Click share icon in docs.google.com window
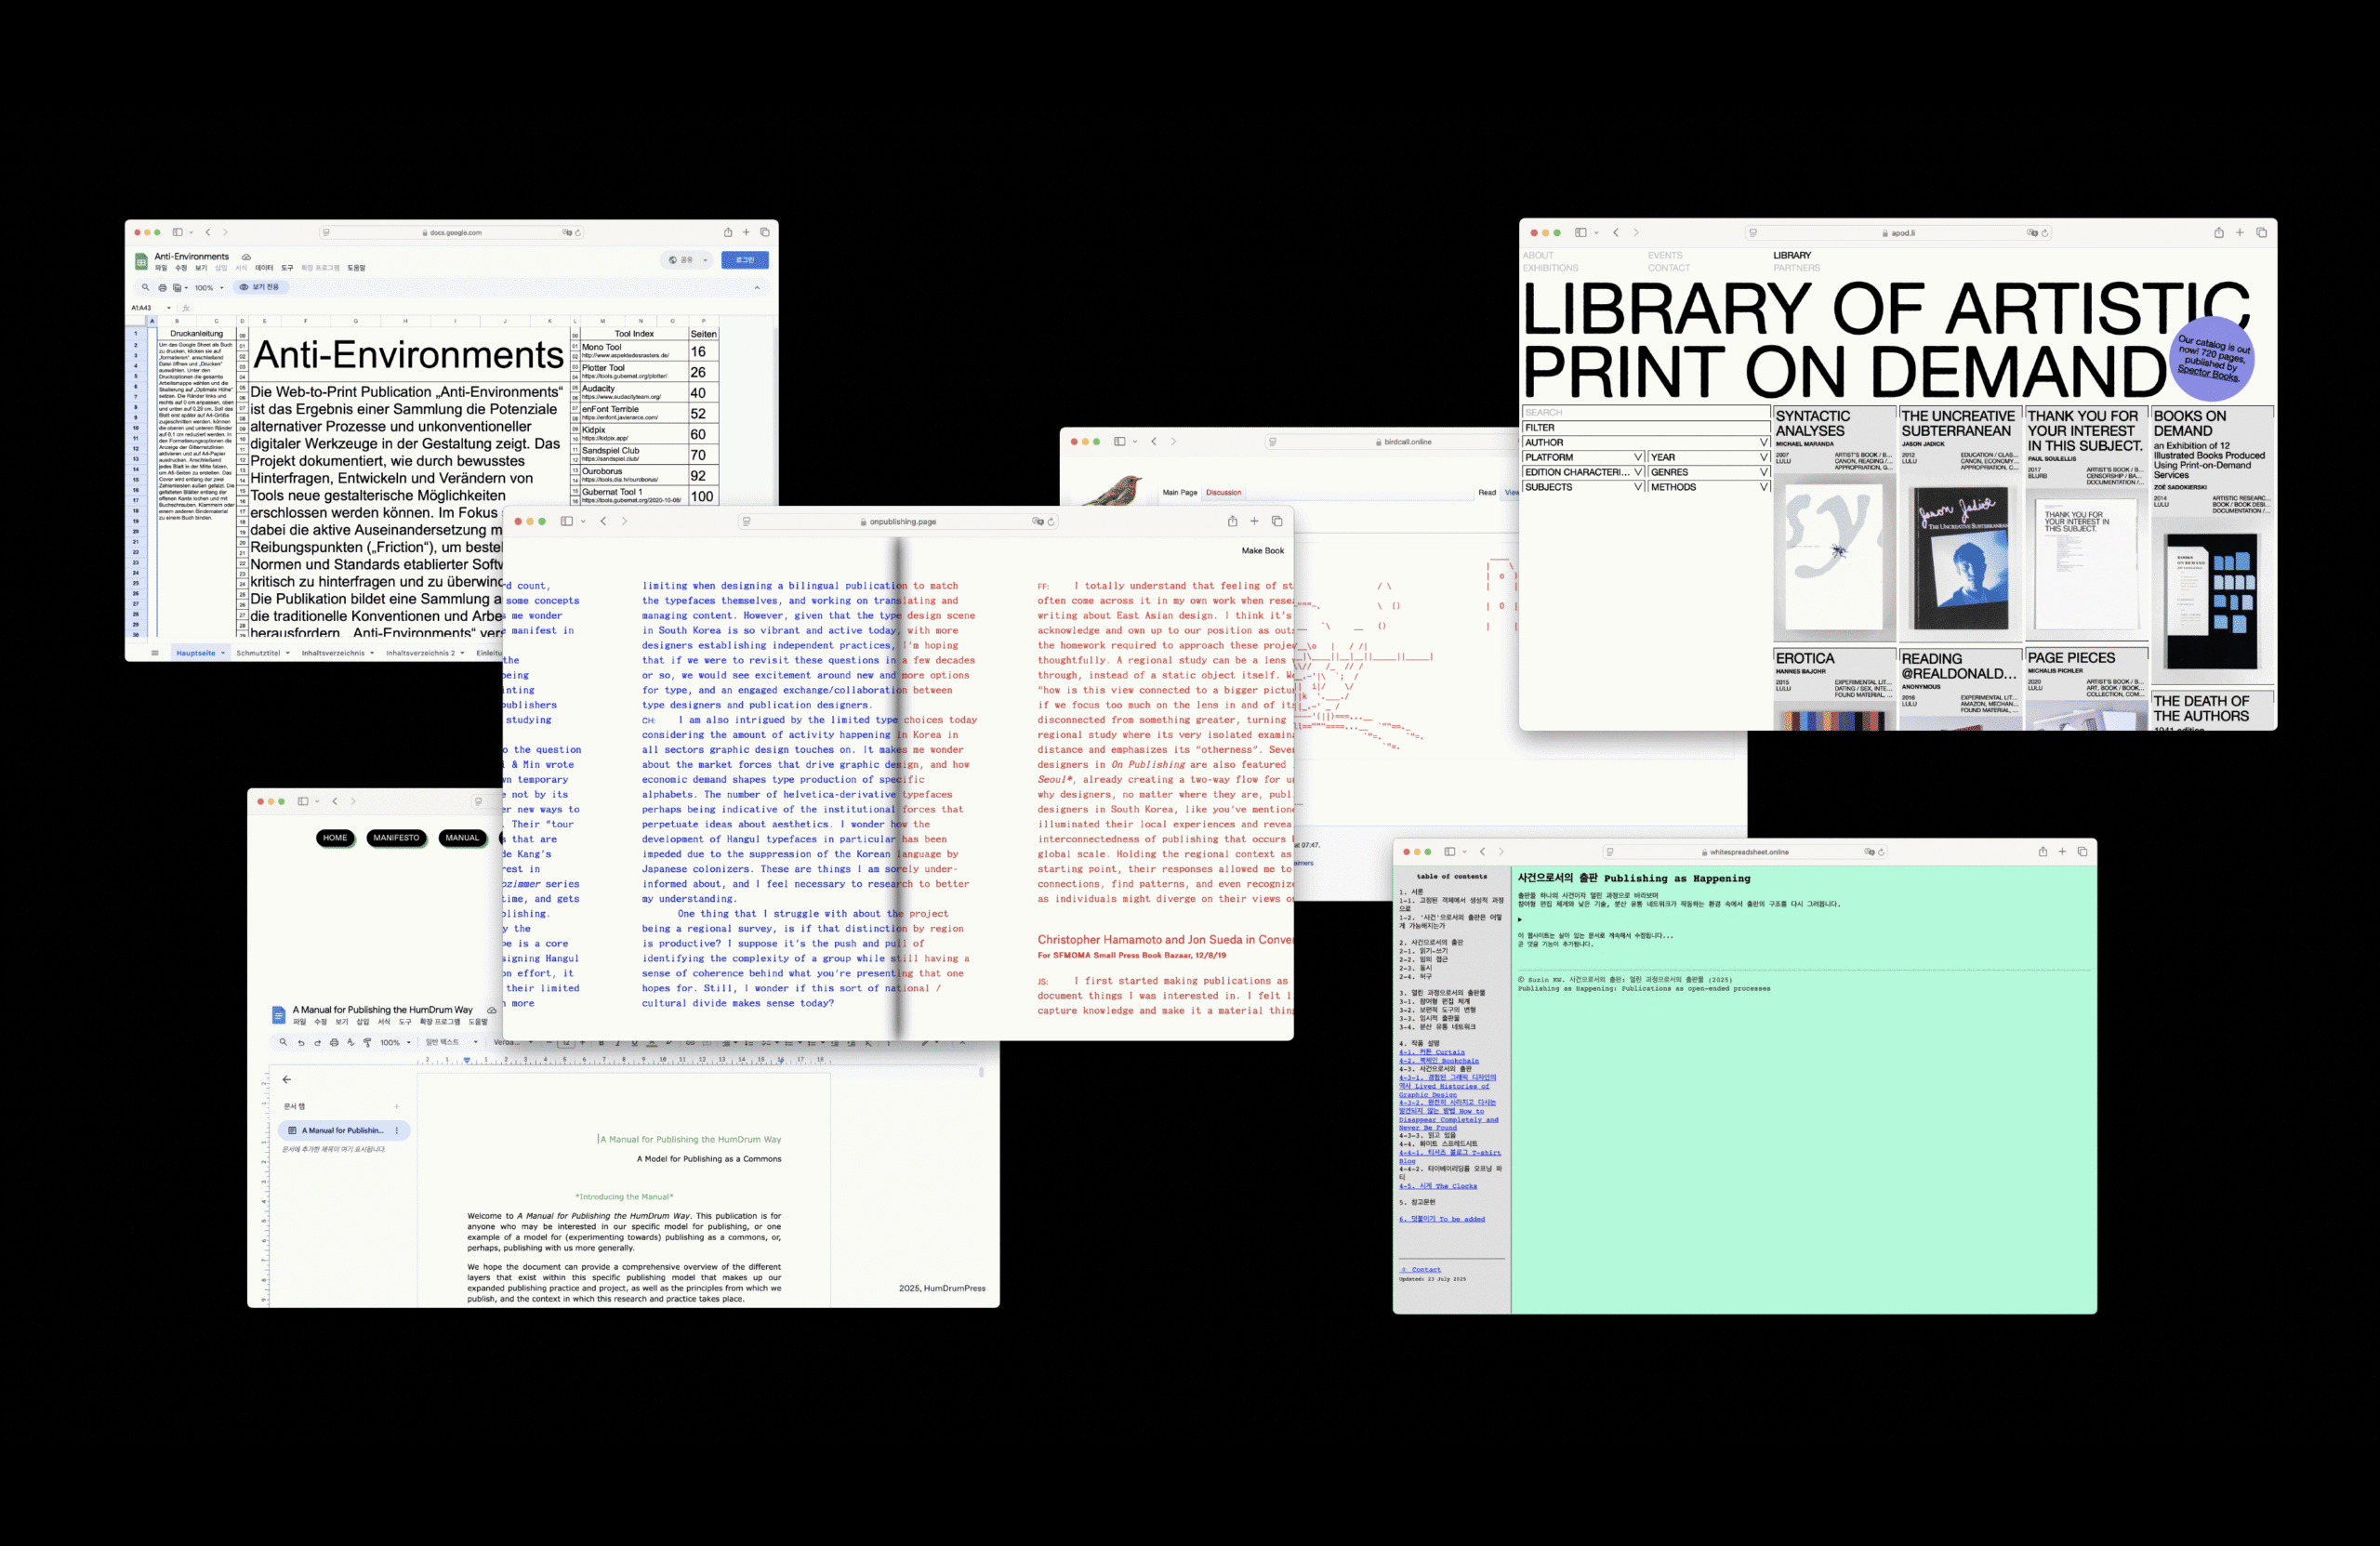This screenshot has width=2380, height=1546. tap(728, 232)
